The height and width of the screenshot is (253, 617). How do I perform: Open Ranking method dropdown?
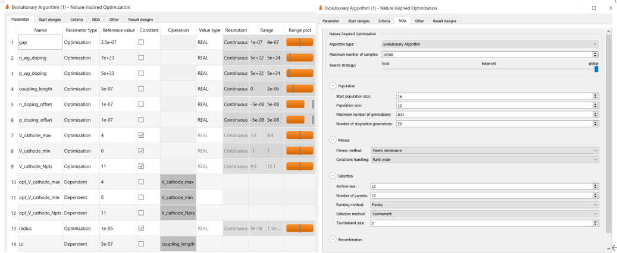click(484, 205)
